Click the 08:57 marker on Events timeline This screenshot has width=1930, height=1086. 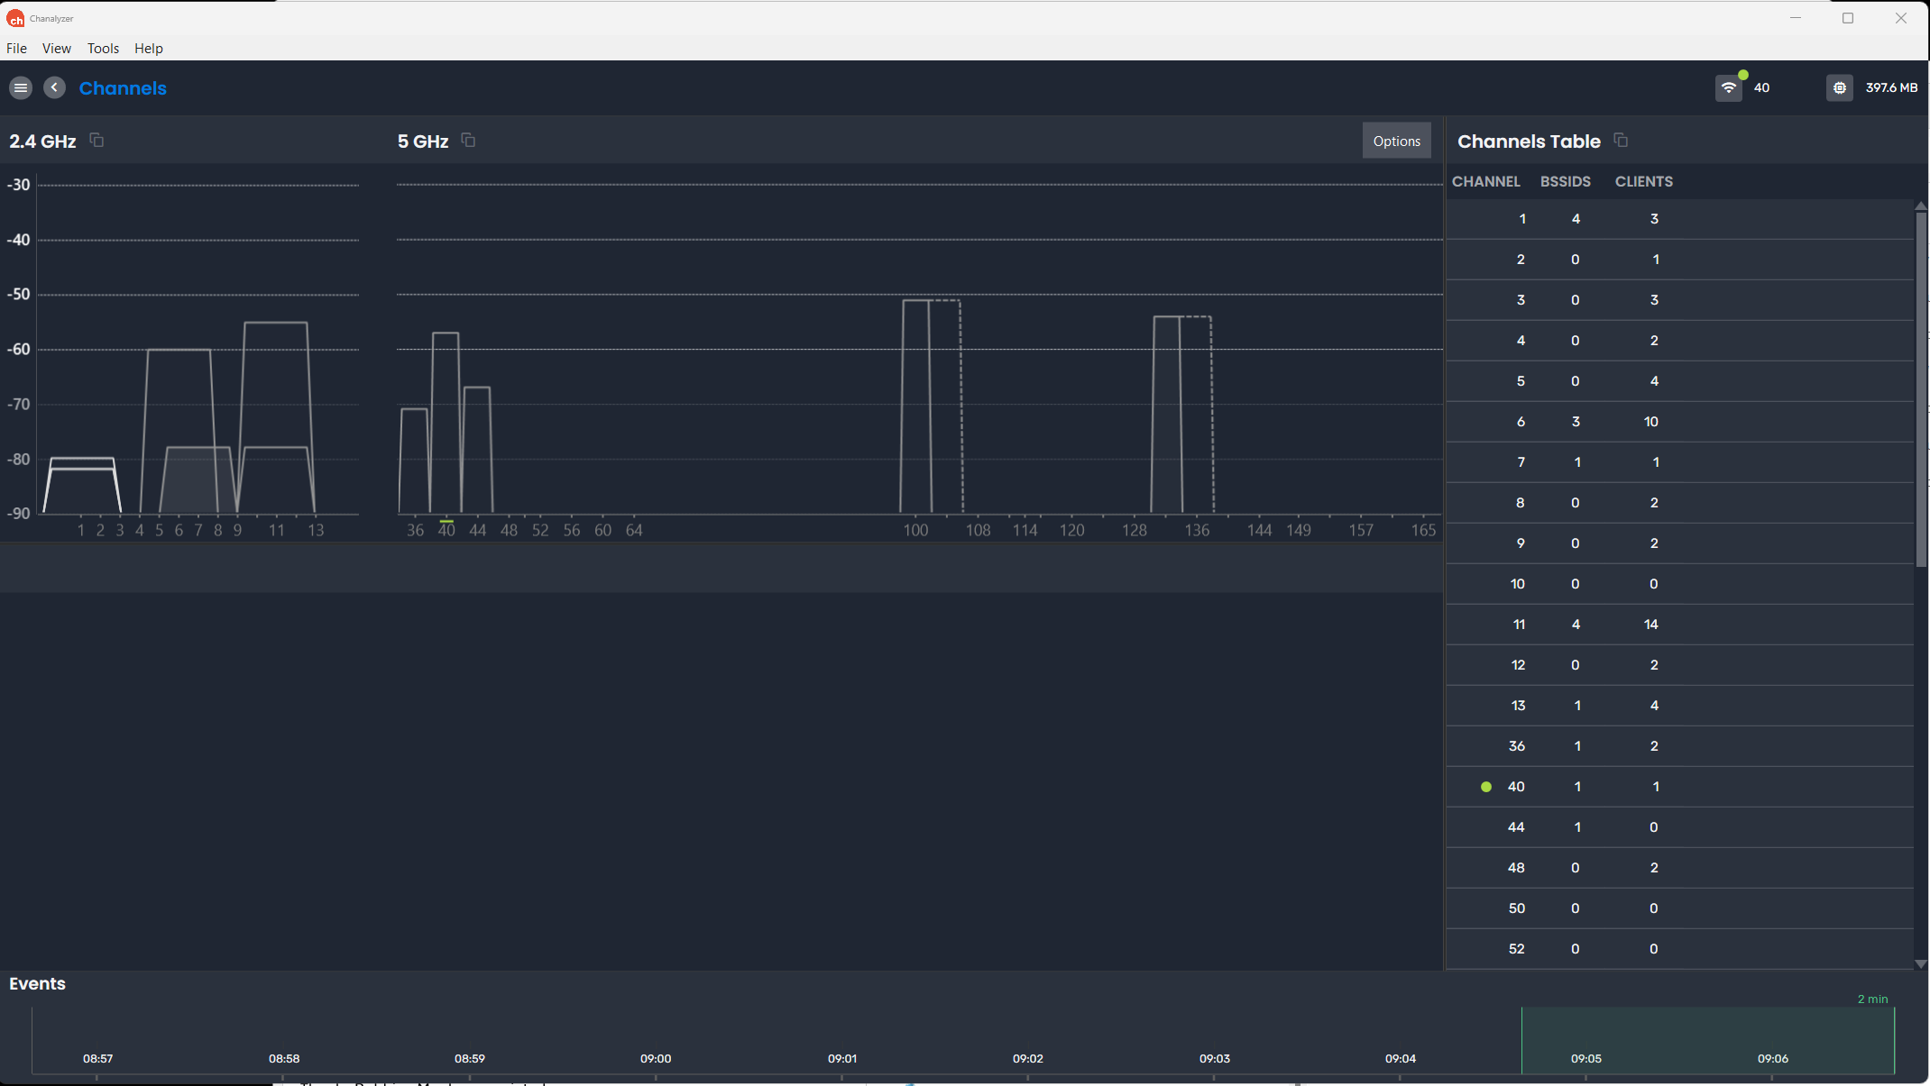click(x=97, y=1058)
